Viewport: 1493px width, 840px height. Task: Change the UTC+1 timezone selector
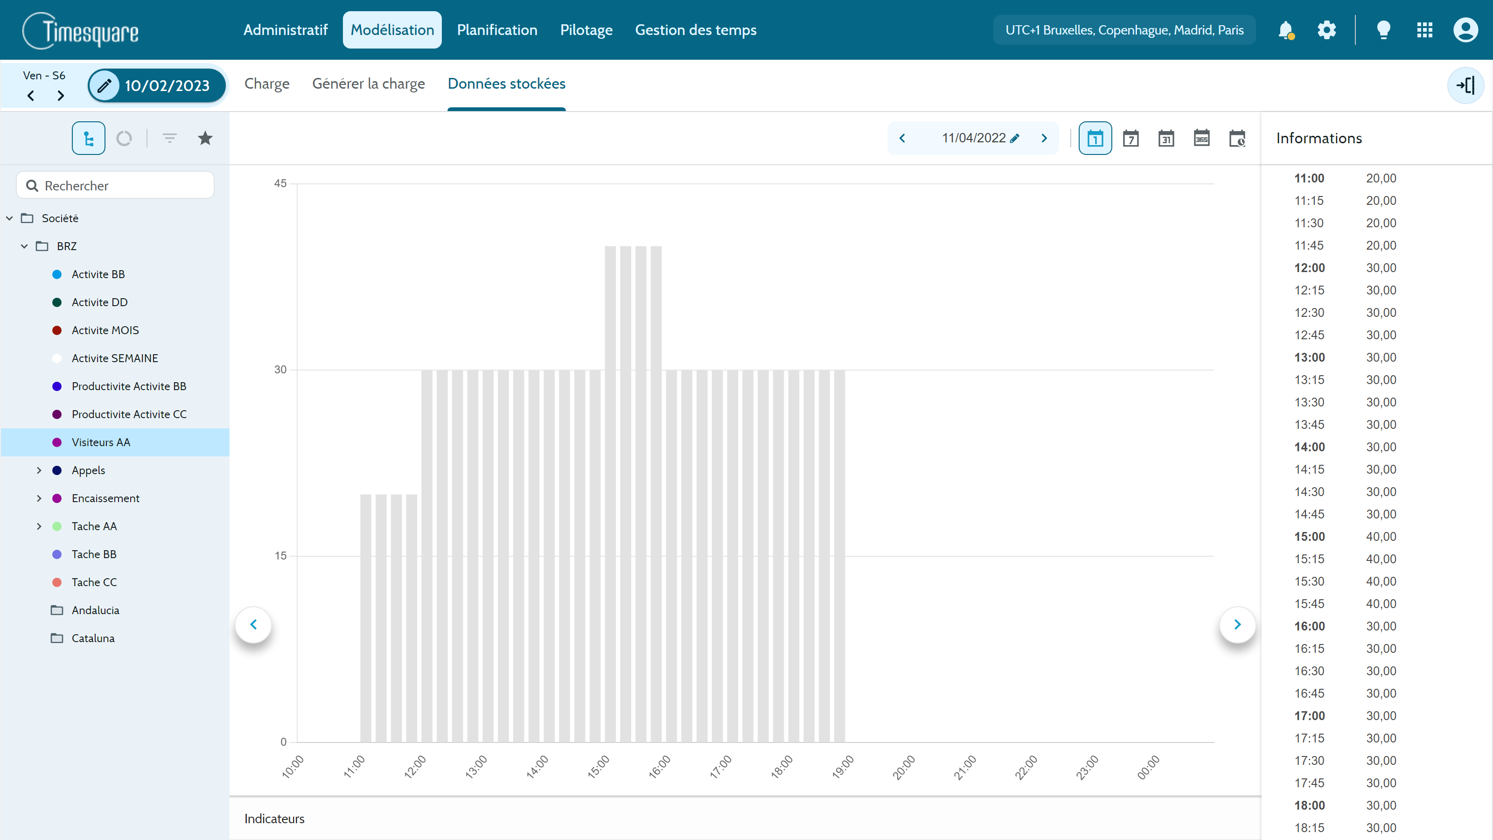click(x=1124, y=30)
